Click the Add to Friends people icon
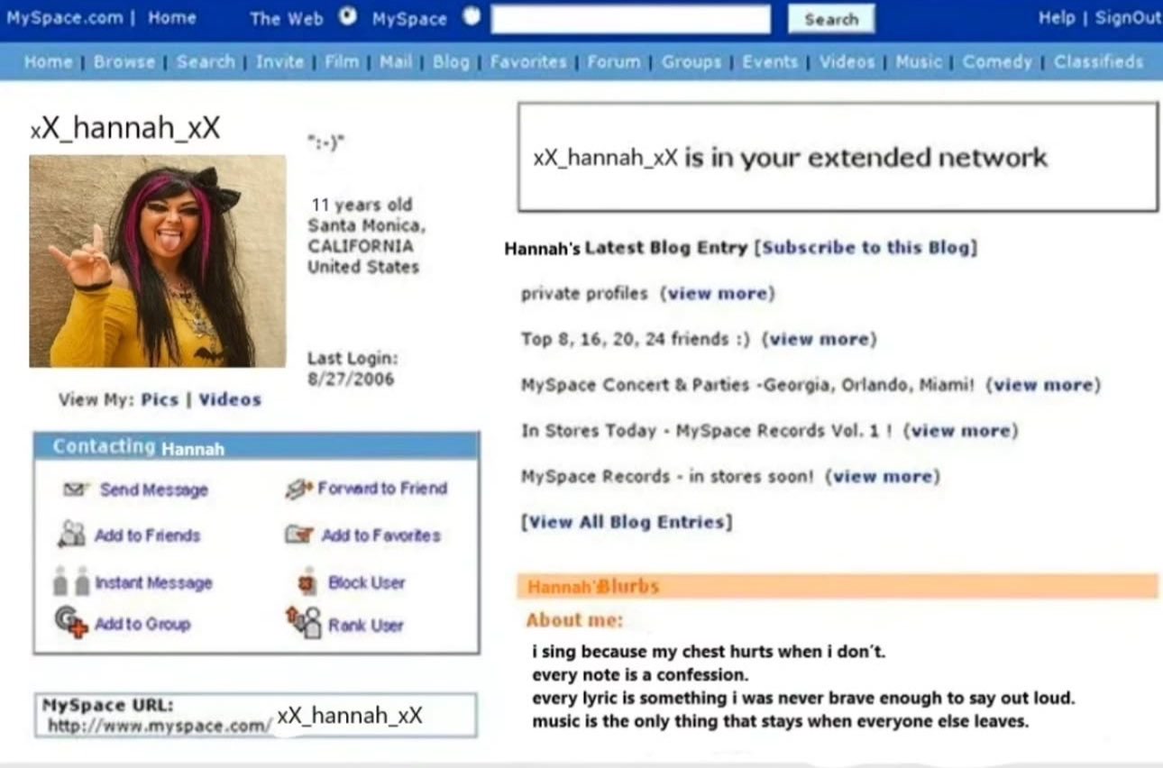Screen dimensions: 1163x768 [71, 535]
